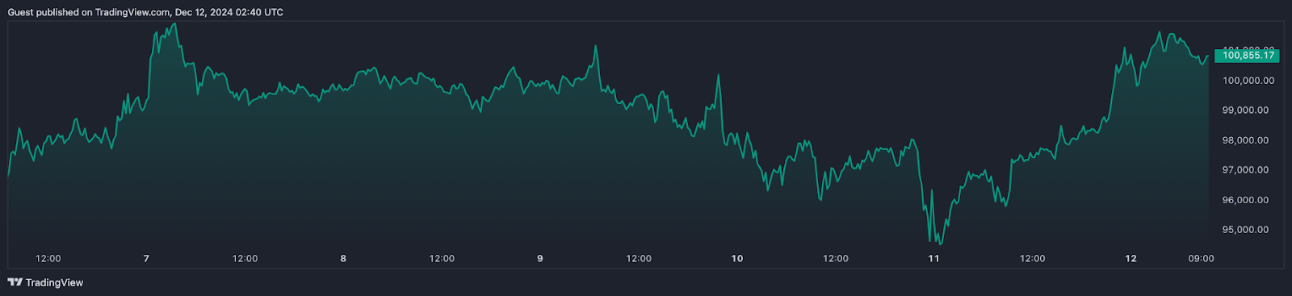The image size is (1292, 296).
Task: Click the 98,000.00 price axis label
Action: tap(1245, 140)
